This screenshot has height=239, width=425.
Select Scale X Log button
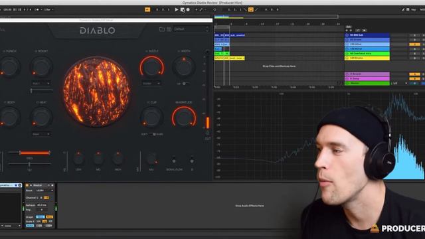(x=44, y=221)
